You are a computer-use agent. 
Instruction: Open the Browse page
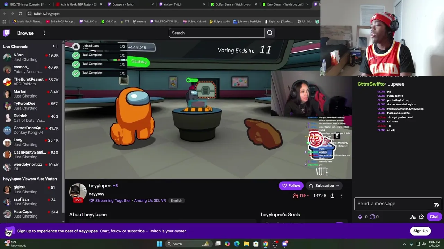pos(25,33)
